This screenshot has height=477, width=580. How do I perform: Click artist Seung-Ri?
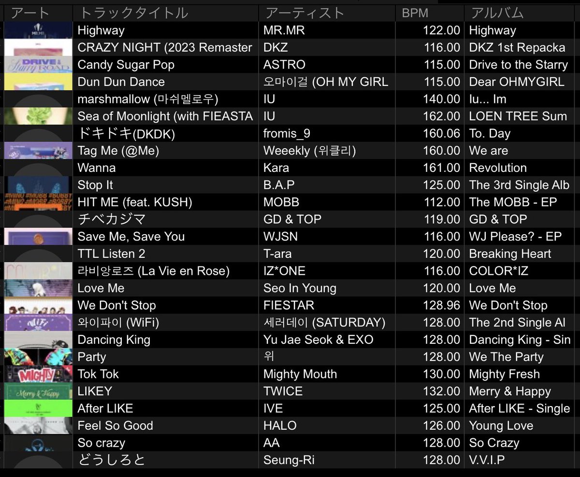click(289, 460)
